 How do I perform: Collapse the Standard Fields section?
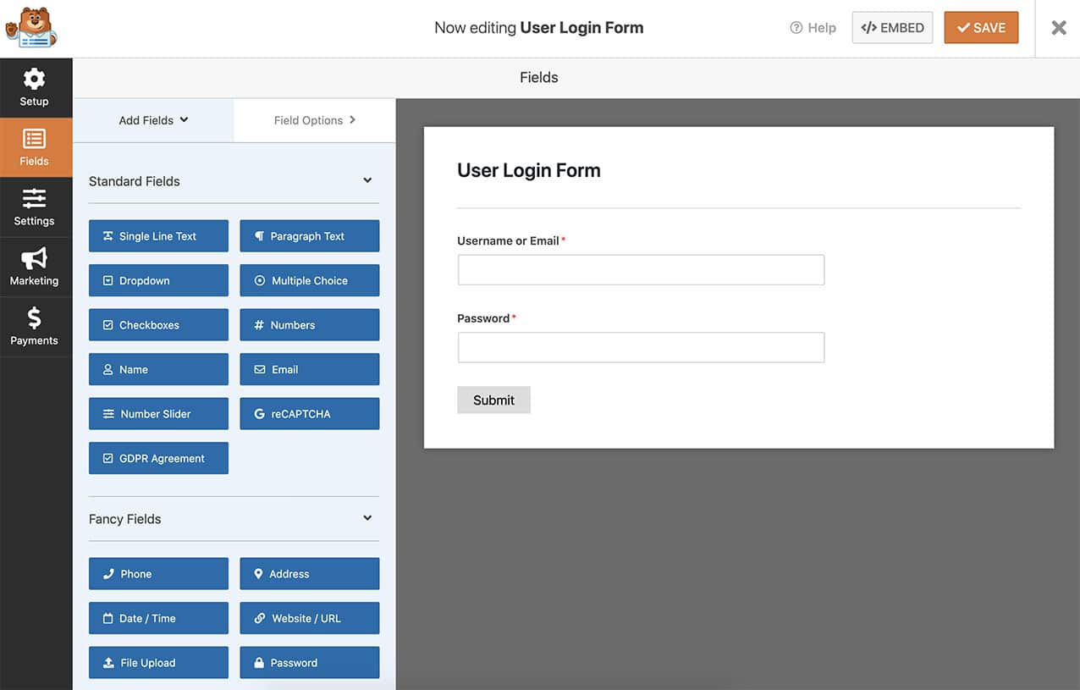[x=366, y=180]
